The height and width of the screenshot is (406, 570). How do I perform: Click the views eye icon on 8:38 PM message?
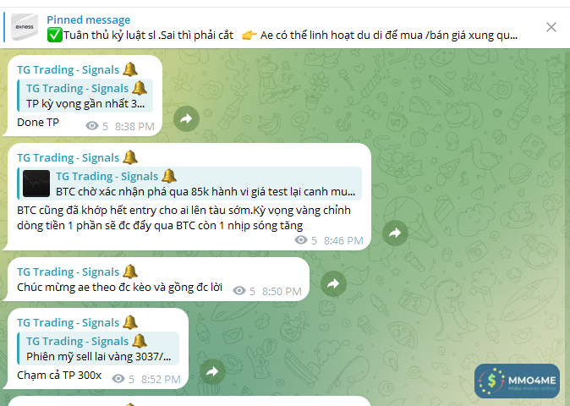92,126
